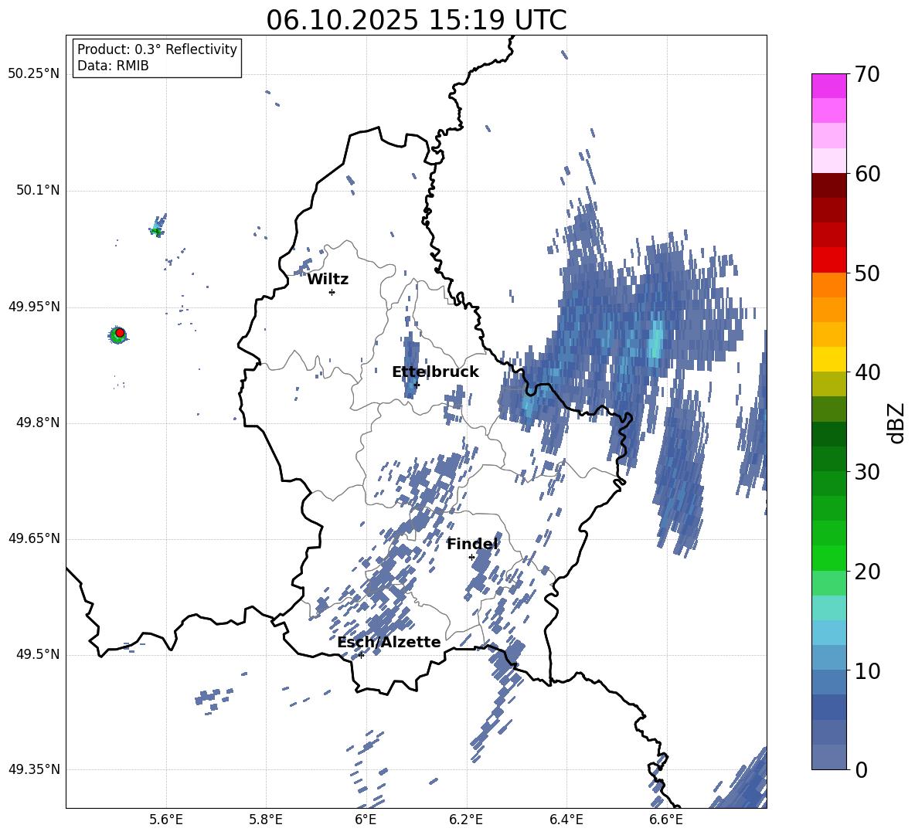Click the colorbar value 40
The width and height of the screenshot is (915, 835).
pyautogui.click(x=867, y=372)
